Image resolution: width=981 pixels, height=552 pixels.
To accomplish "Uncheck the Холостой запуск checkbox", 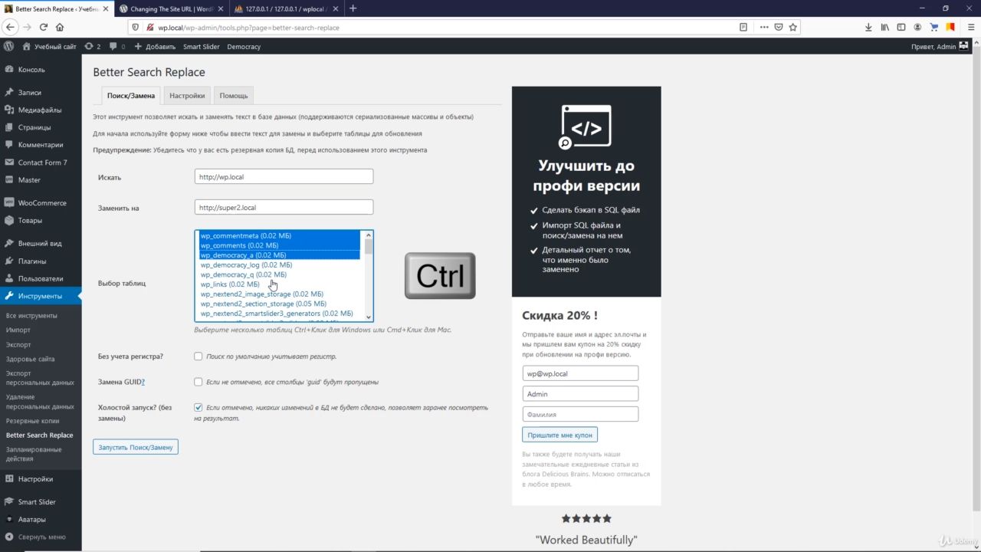I will click(x=198, y=408).
